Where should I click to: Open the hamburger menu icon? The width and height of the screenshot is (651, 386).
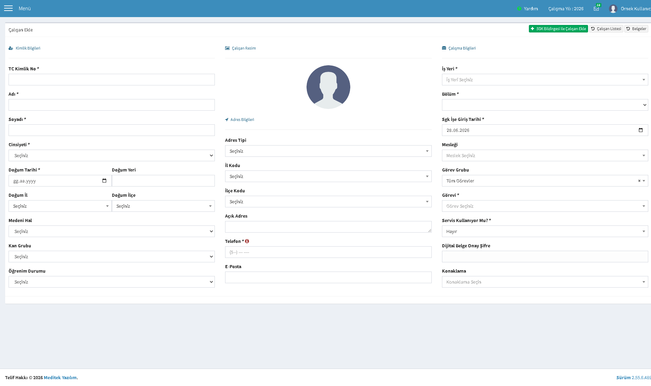click(x=8, y=8)
